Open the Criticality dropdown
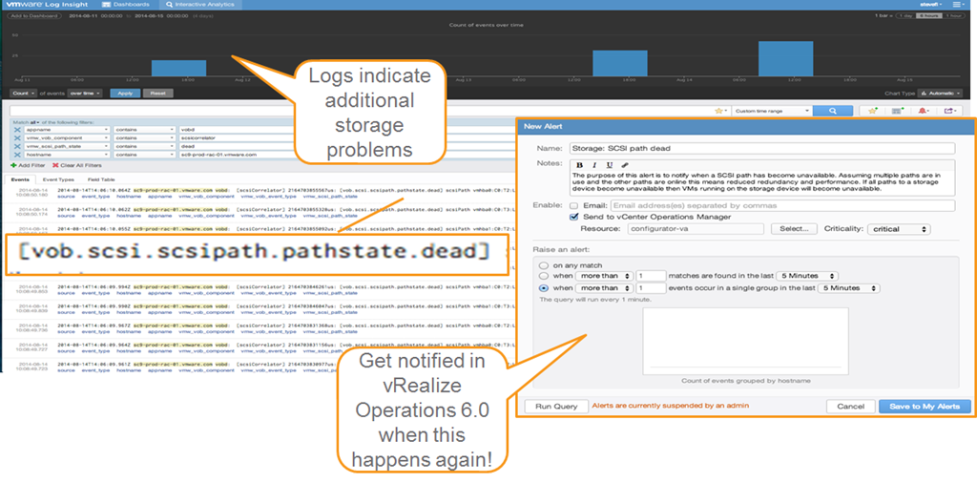 (899, 229)
